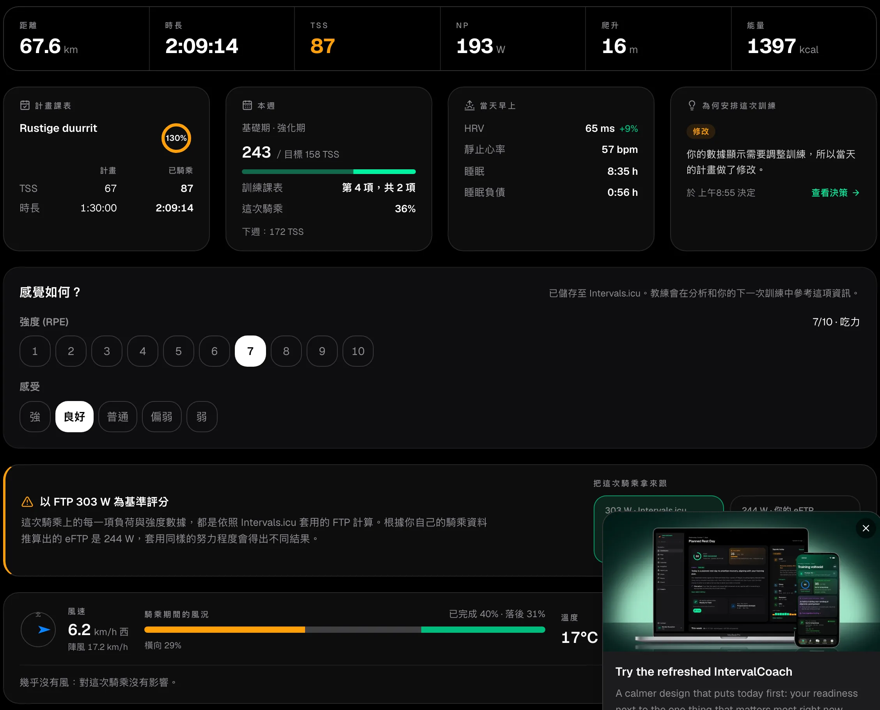Select RPE rating 3

point(107,351)
